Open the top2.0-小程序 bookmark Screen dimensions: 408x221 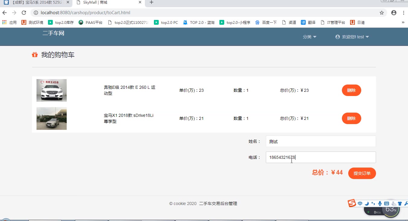coord(235,22)
